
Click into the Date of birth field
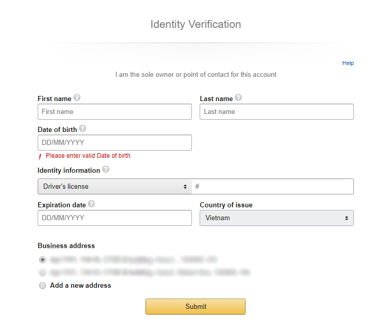click(x=115, y=142)
